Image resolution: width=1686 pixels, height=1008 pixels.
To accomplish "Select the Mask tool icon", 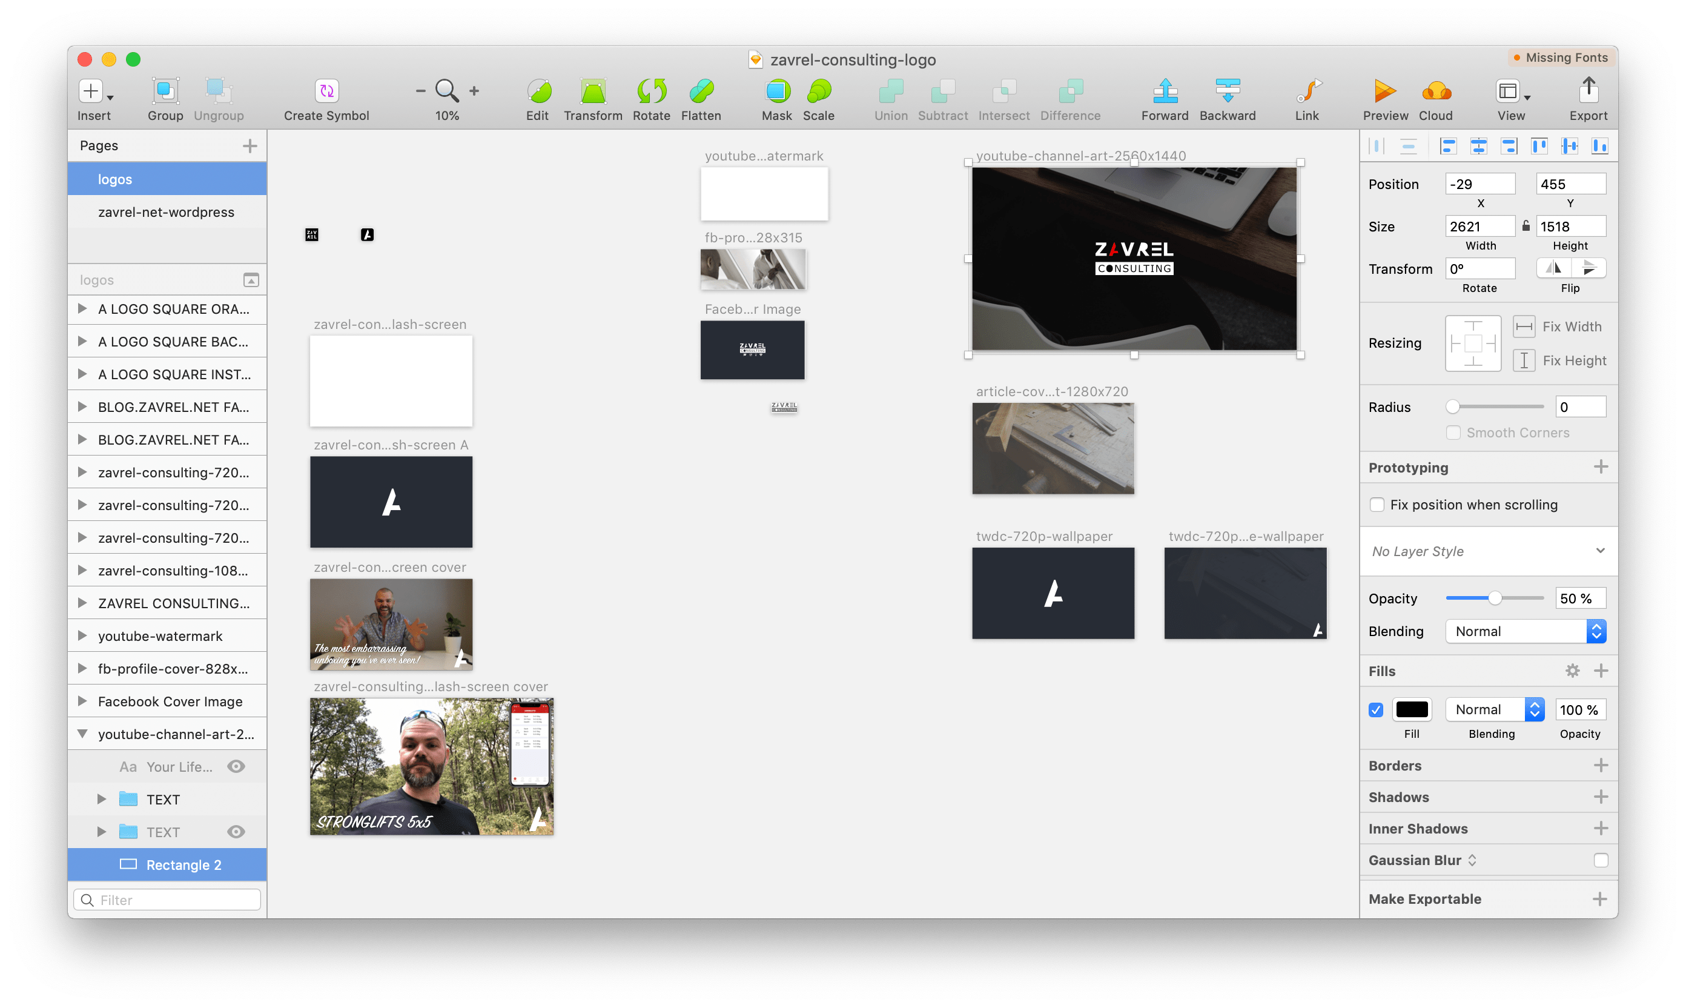I will coord(777,91).
